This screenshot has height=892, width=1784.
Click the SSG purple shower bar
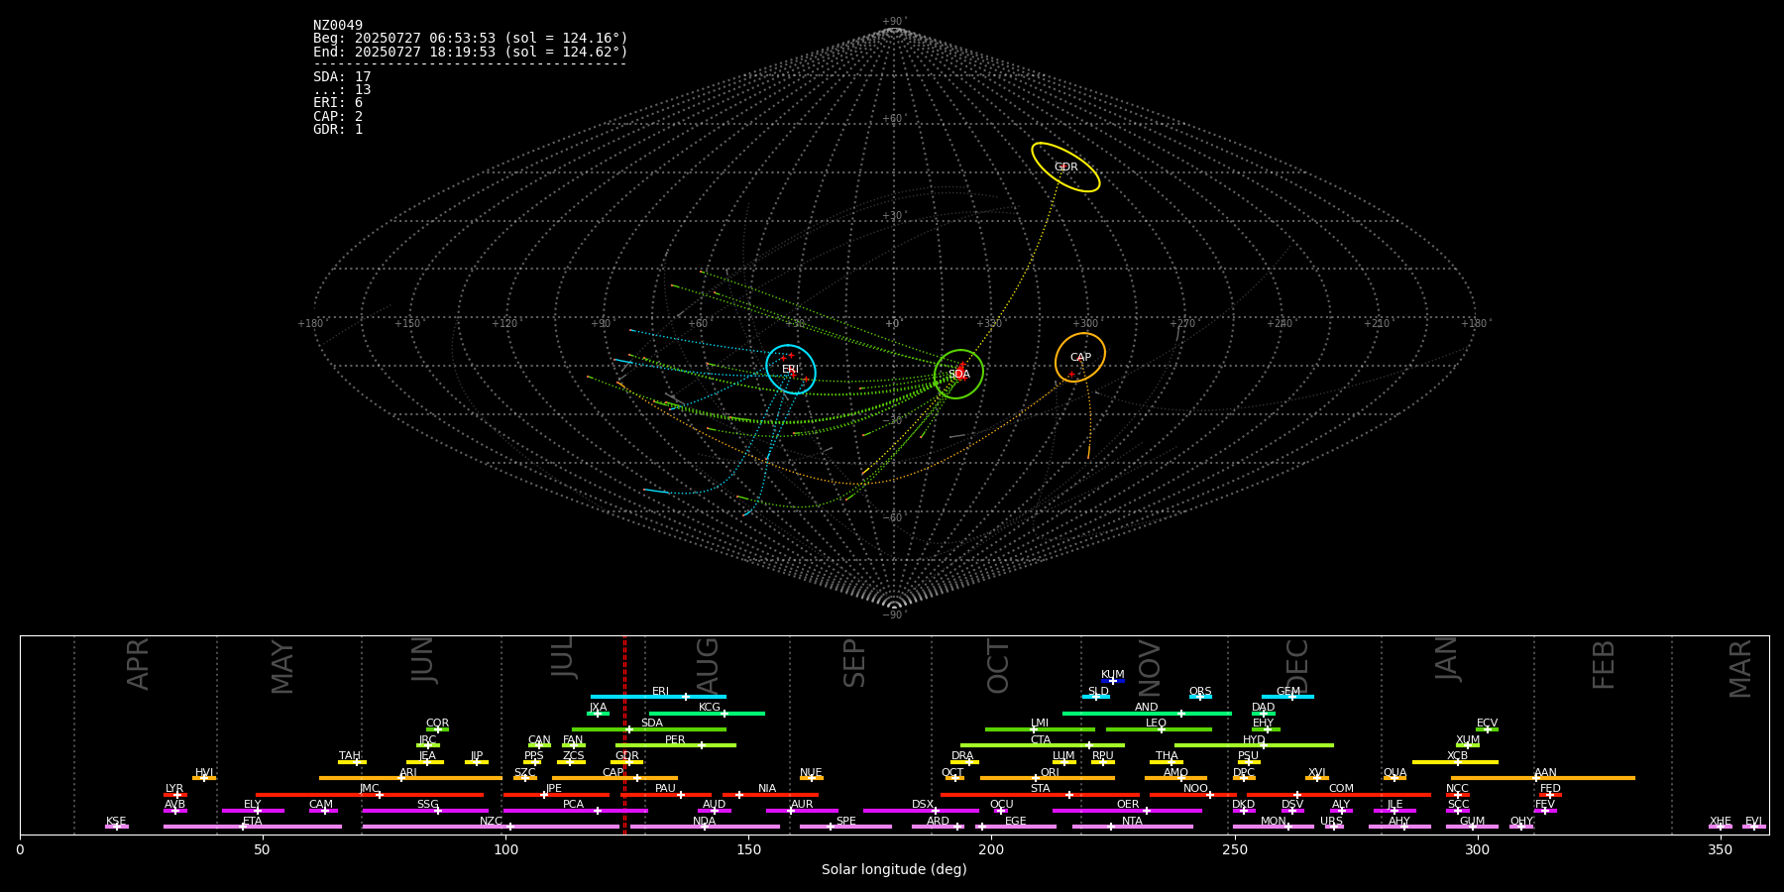[x=425, y=811]
